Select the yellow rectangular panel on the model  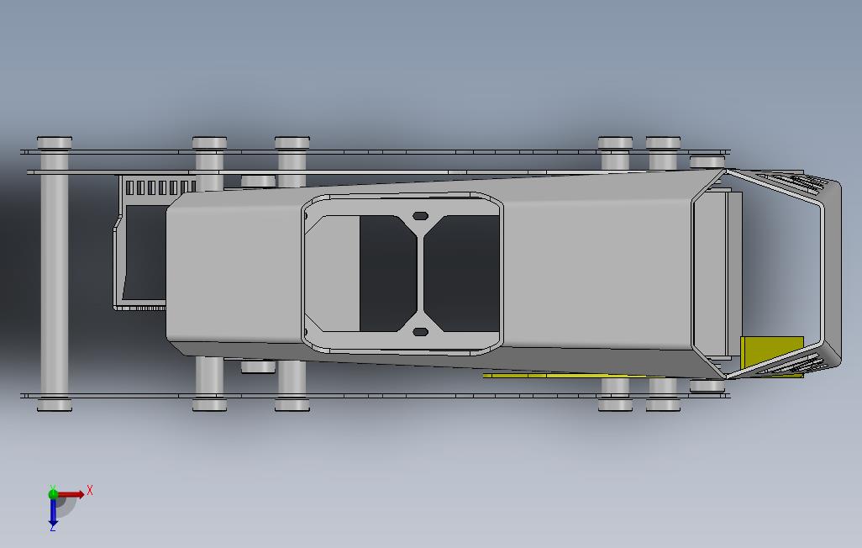pos(772,352)
